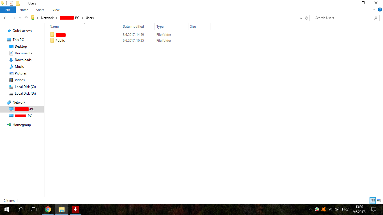Refresh the Users folder view
Screen dimensions: 383x215
point(307,18)
